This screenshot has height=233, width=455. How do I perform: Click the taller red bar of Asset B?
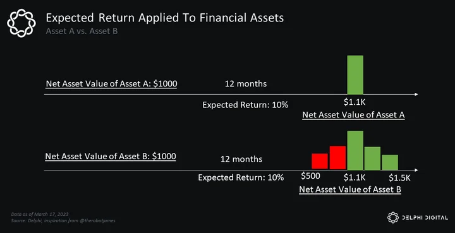click(x=337, y=158)
